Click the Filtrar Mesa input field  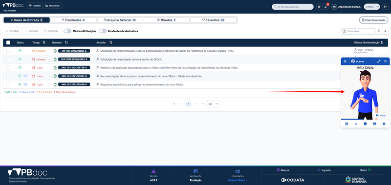pyautogui.click(x=358, y=31)
